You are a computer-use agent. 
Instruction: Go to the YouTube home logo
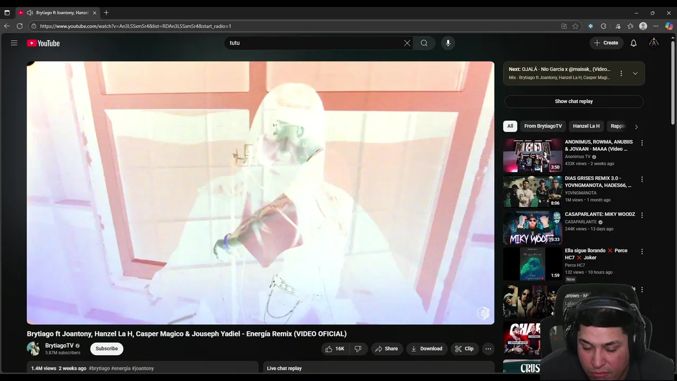(43, 43)
